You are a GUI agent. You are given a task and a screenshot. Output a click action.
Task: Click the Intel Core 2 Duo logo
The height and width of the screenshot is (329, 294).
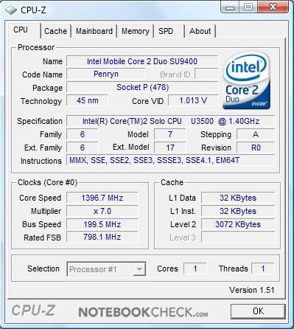coord(246,80)
